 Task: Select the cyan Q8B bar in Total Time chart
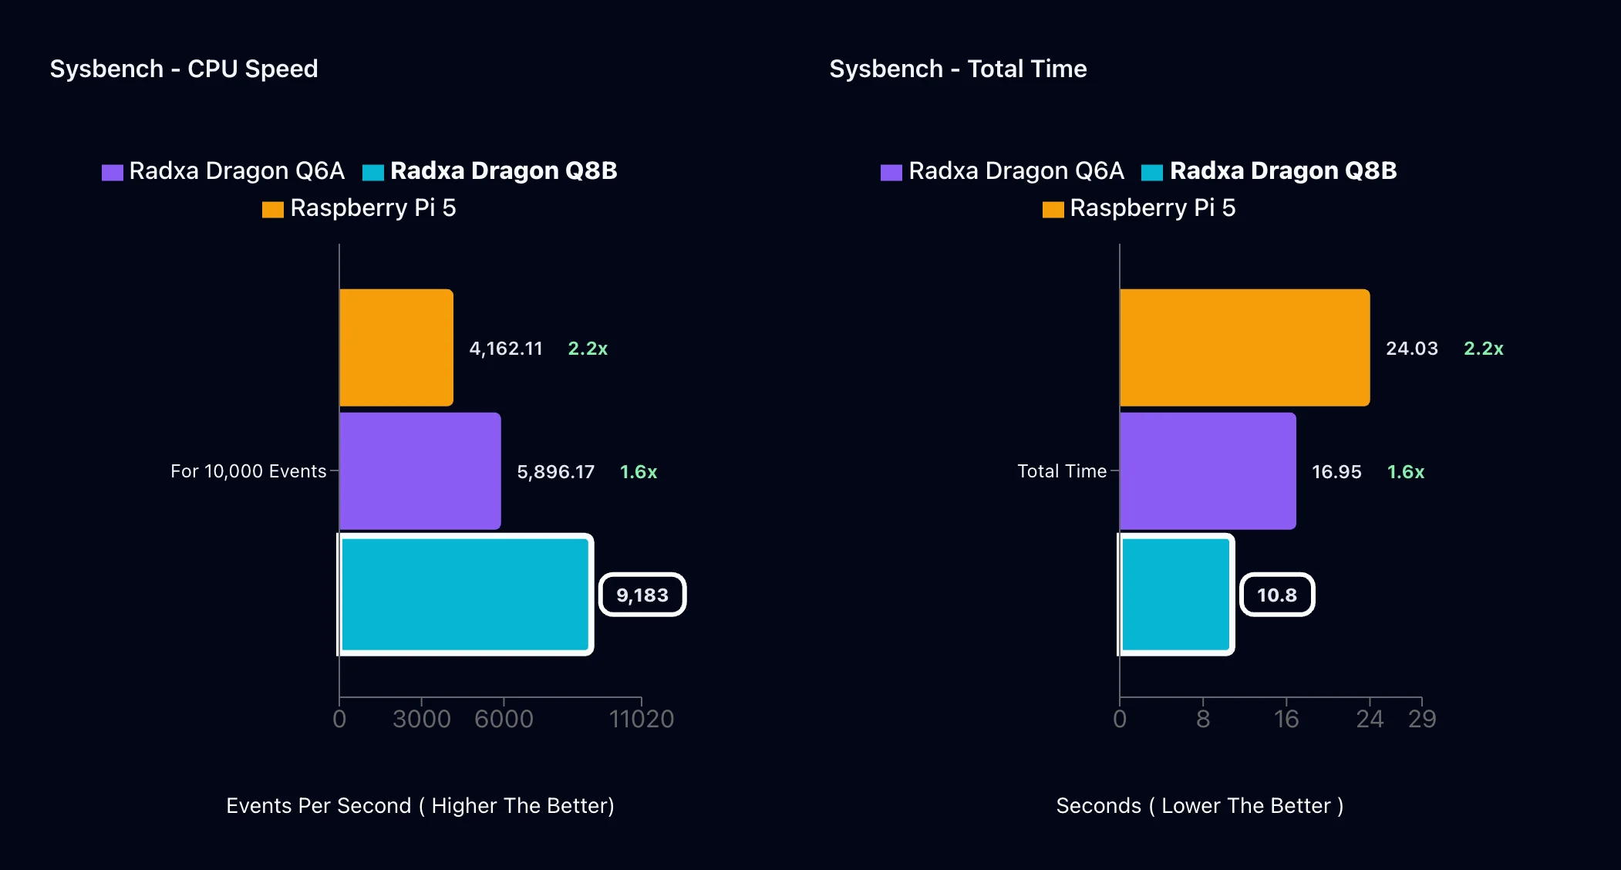[1176, 595]
